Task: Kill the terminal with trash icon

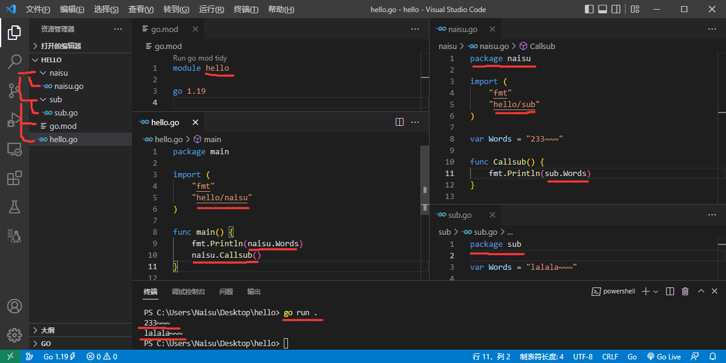Action: tap(685, 291)
